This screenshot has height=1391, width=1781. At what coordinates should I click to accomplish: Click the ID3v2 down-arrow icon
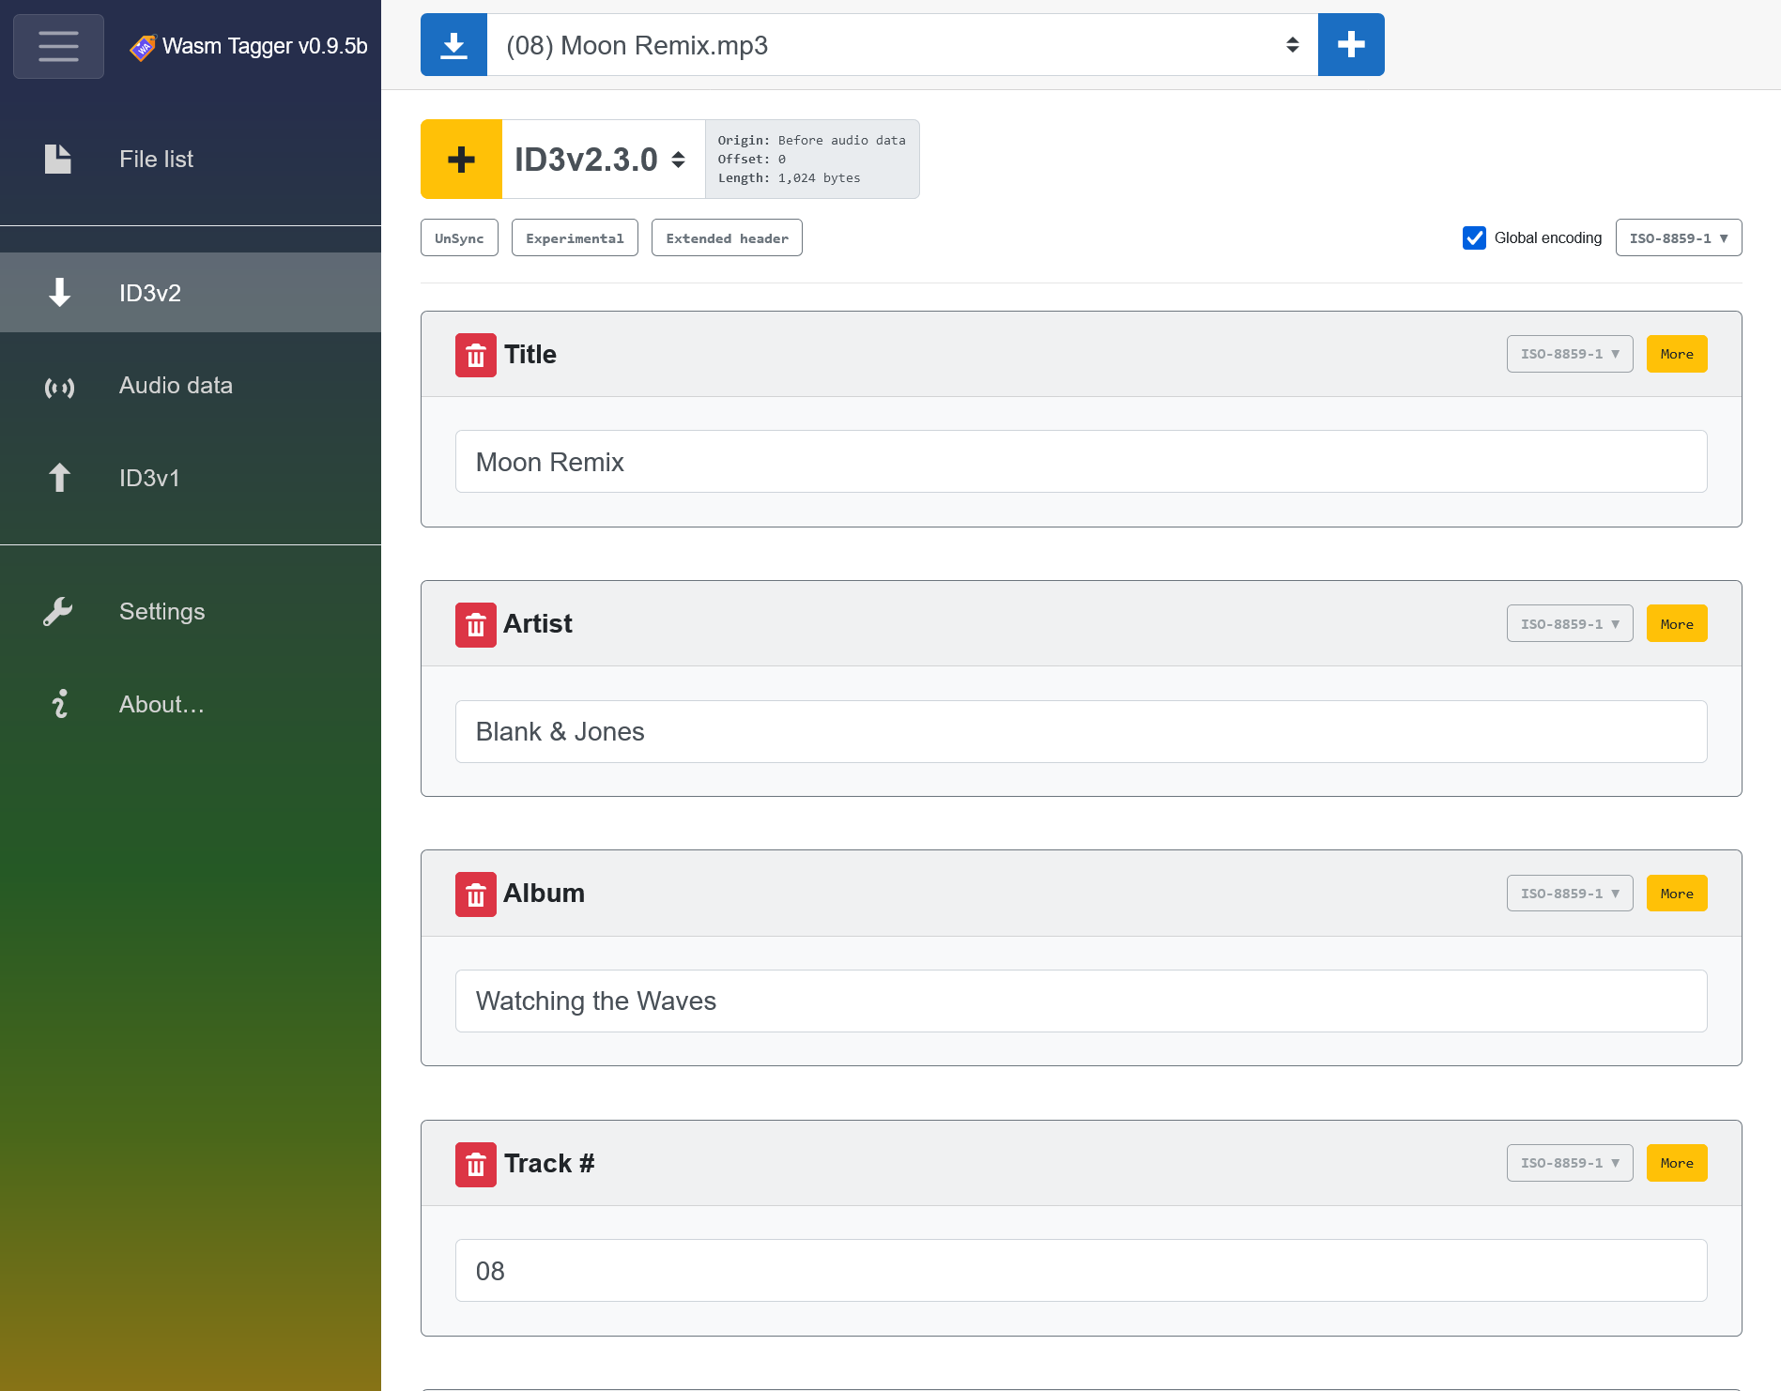[59, 293]
